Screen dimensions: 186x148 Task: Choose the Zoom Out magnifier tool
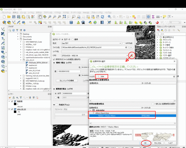(54, 17)
